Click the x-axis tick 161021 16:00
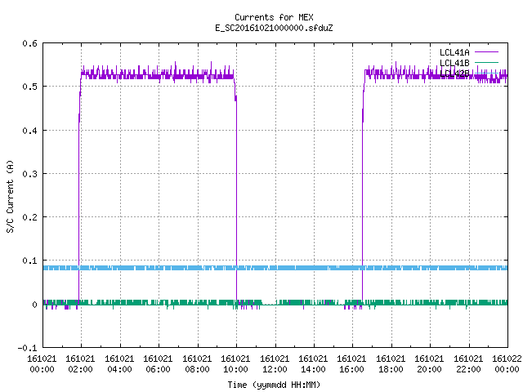 click(352, 364)
